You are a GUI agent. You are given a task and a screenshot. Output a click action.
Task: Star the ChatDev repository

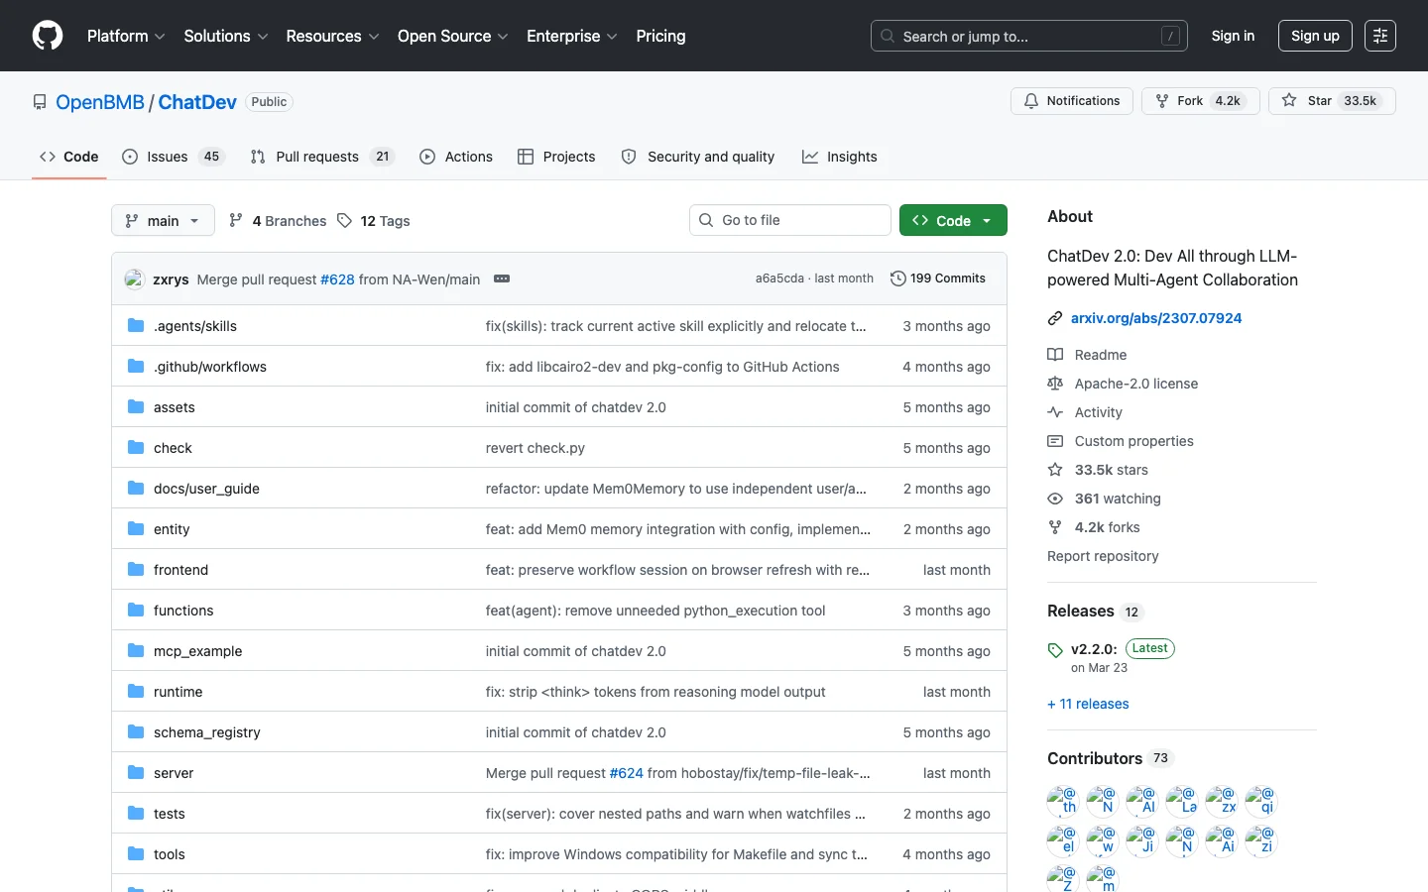pos(1332,101)
